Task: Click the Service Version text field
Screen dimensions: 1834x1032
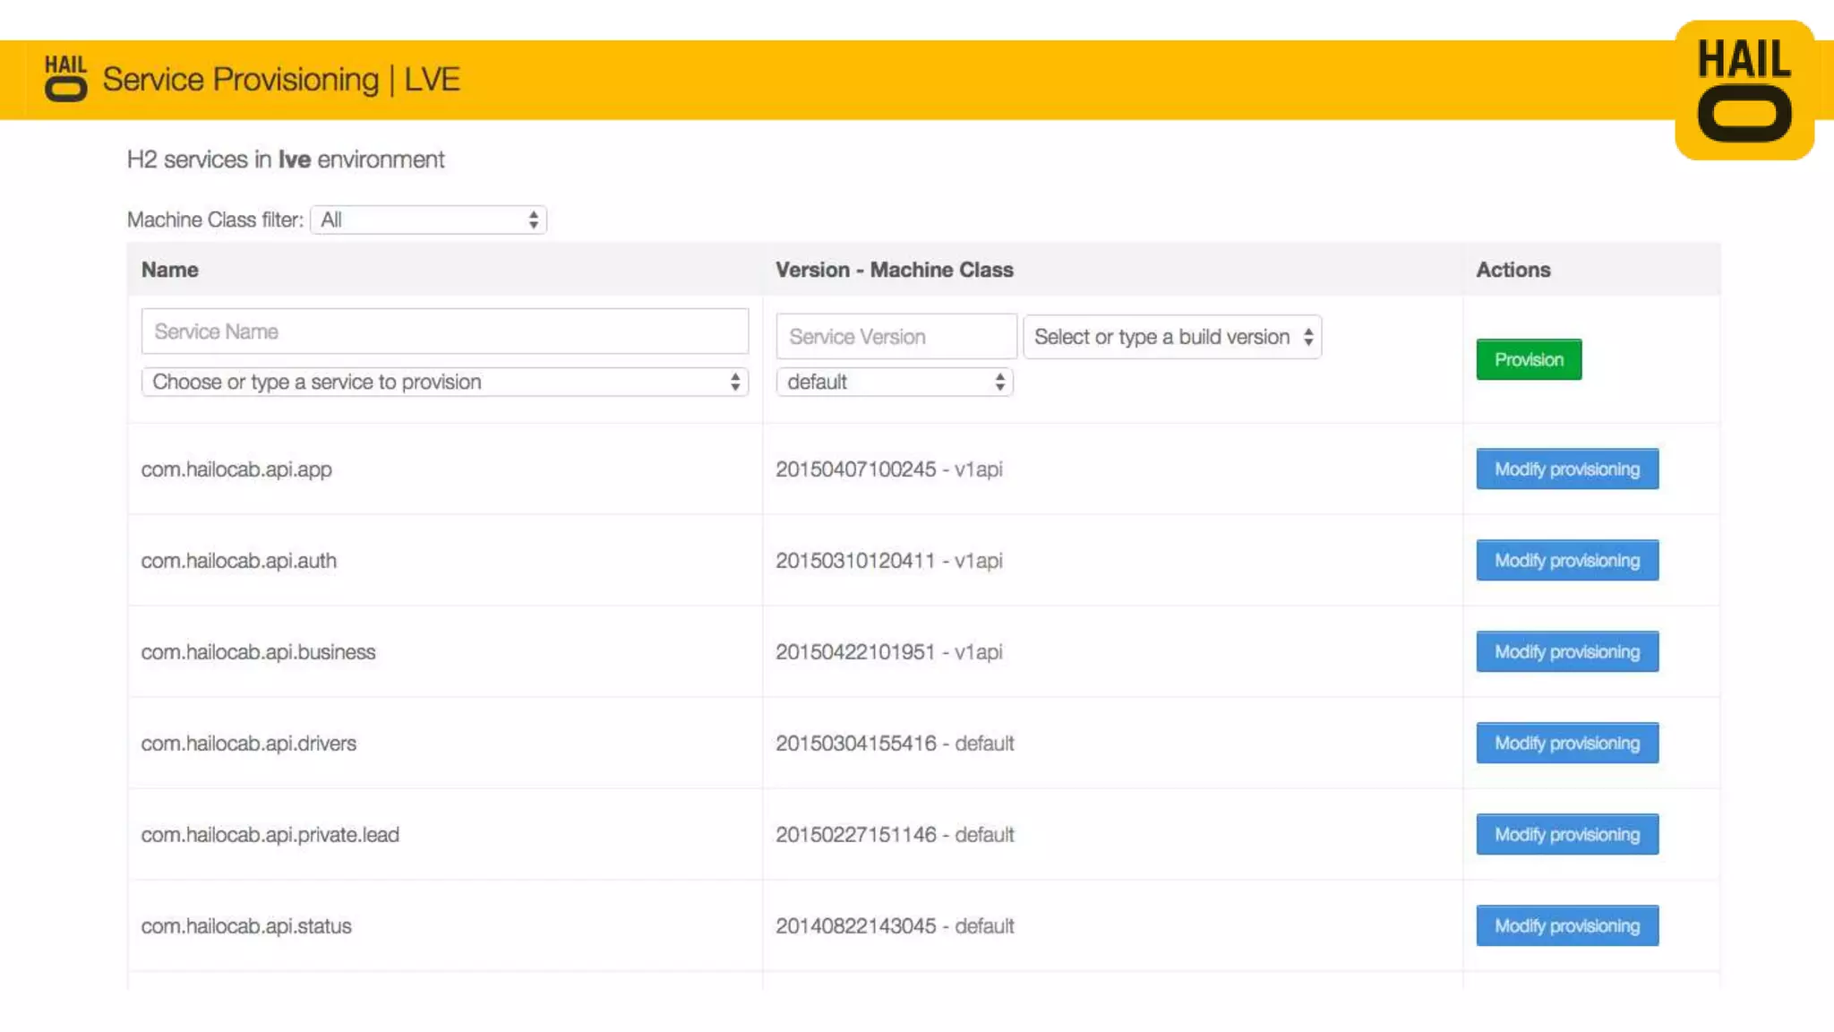Action: click(896, 337)
